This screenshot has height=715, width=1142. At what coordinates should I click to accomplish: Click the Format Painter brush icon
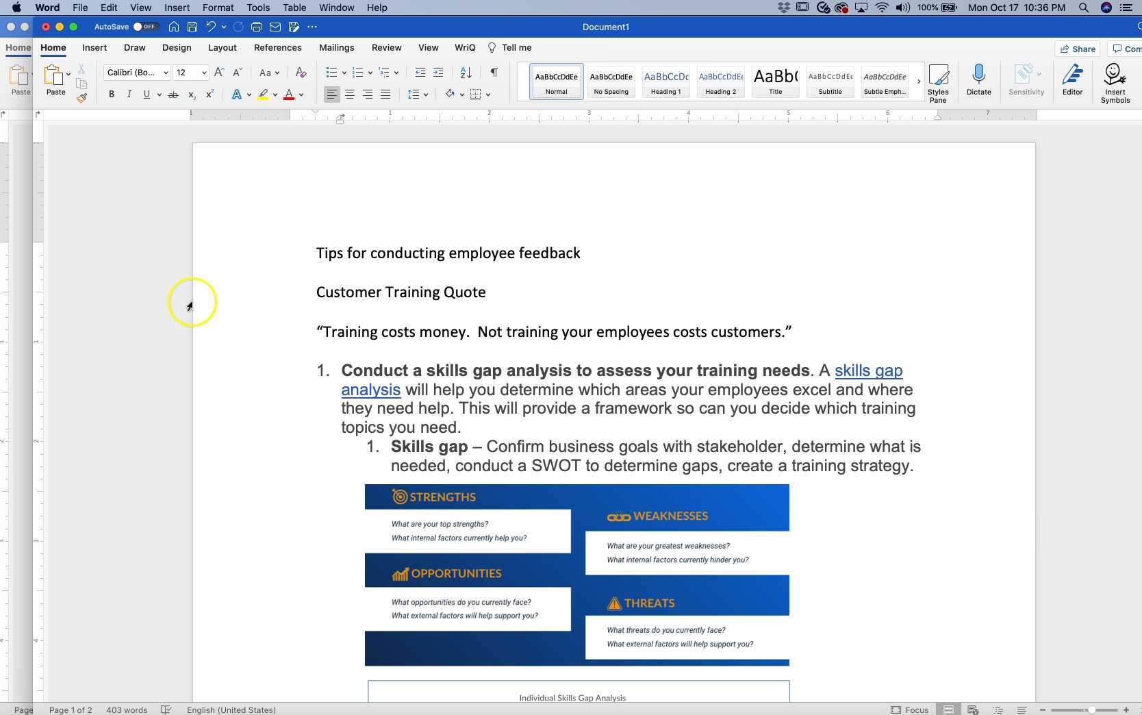81,98
